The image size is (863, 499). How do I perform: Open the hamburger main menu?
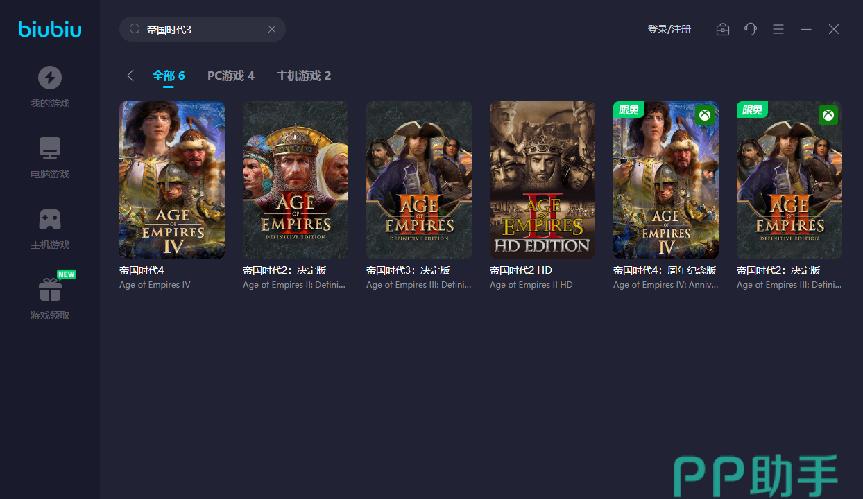coord(778,29)
